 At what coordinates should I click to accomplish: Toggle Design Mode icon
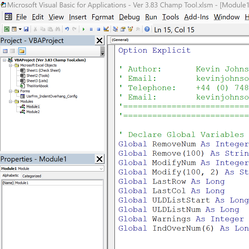click(x=106, y=29)
